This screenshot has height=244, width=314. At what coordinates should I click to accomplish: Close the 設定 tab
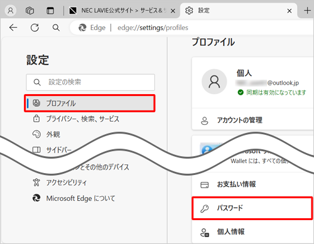[x=290, y=11]
